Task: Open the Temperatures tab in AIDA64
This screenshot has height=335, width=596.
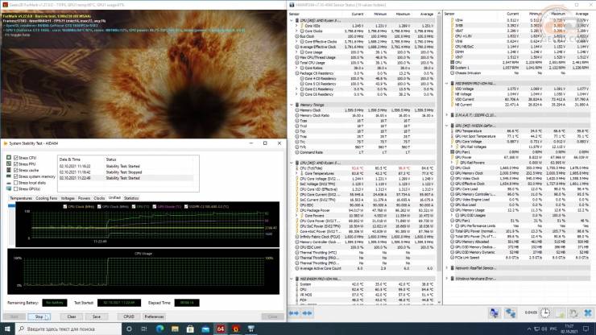Action: click(20, 198)
